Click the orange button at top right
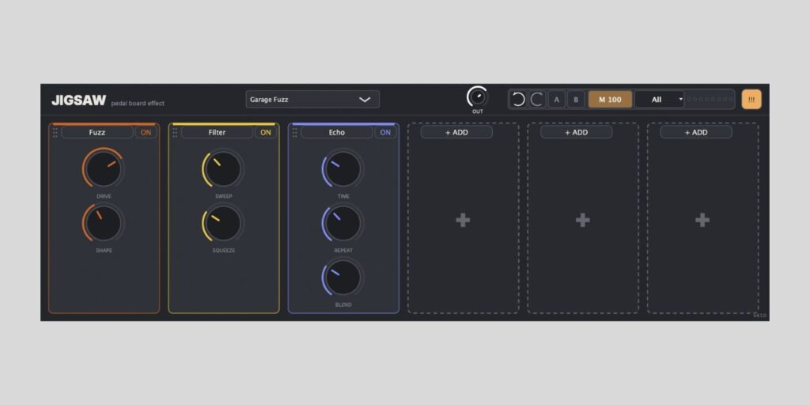This screenshot has width=810, height=405. [751, 99]
